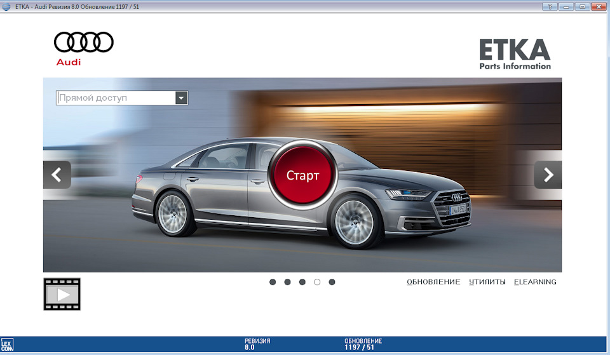Image resolution: width=610 pixels, height=355 pixels.
Task: Click the LexCom icon in status bar
Action: [x=7, y=345]
